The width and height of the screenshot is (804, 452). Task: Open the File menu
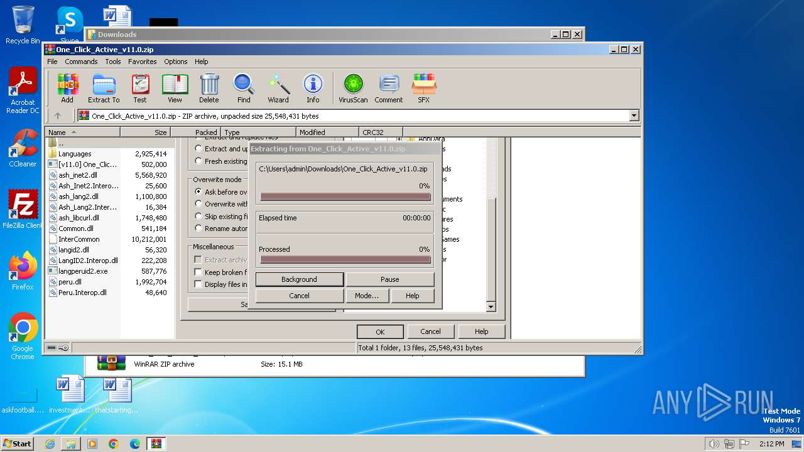pos(52,62)
